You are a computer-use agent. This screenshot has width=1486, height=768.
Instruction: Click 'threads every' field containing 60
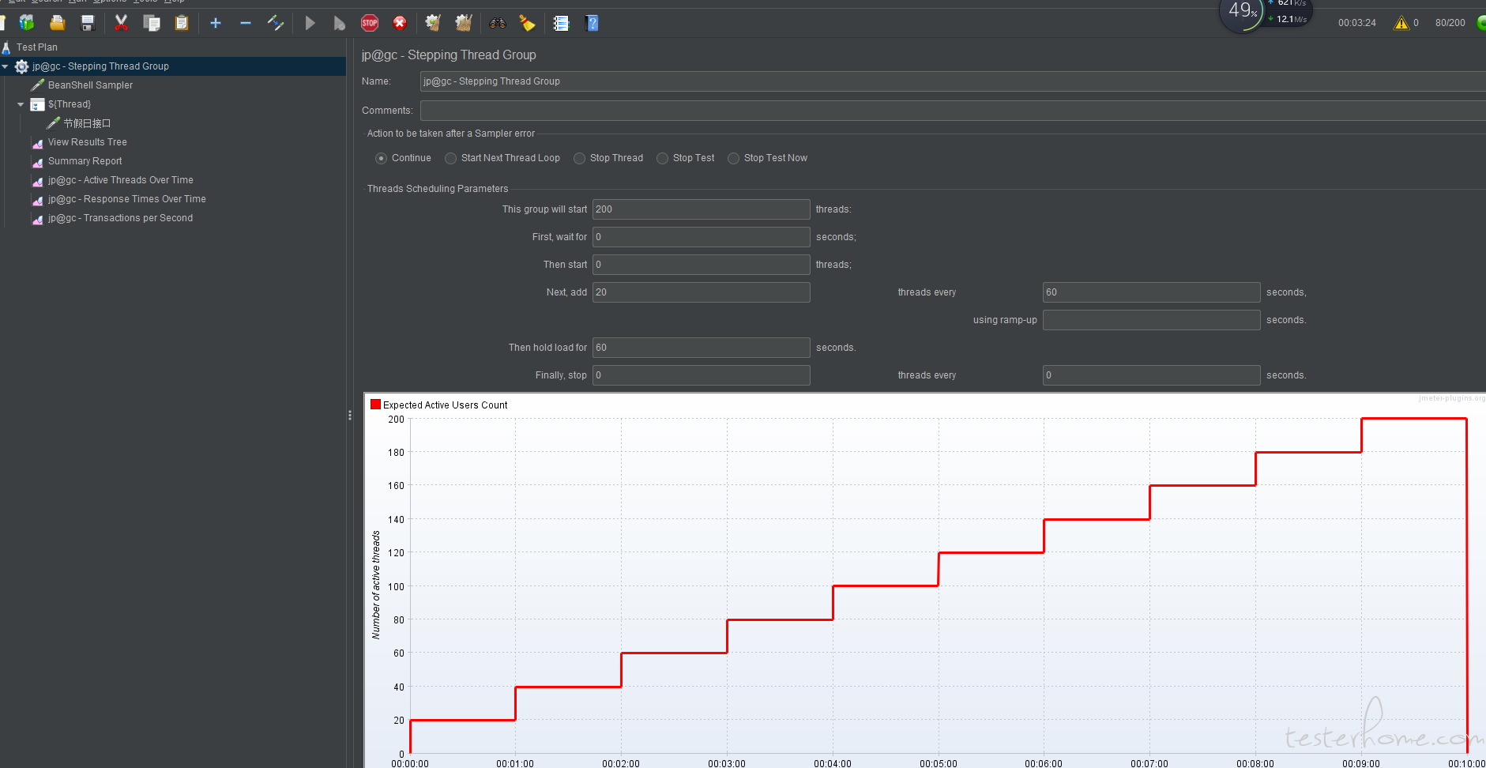pyautogui.click(x=1152, y=292)
